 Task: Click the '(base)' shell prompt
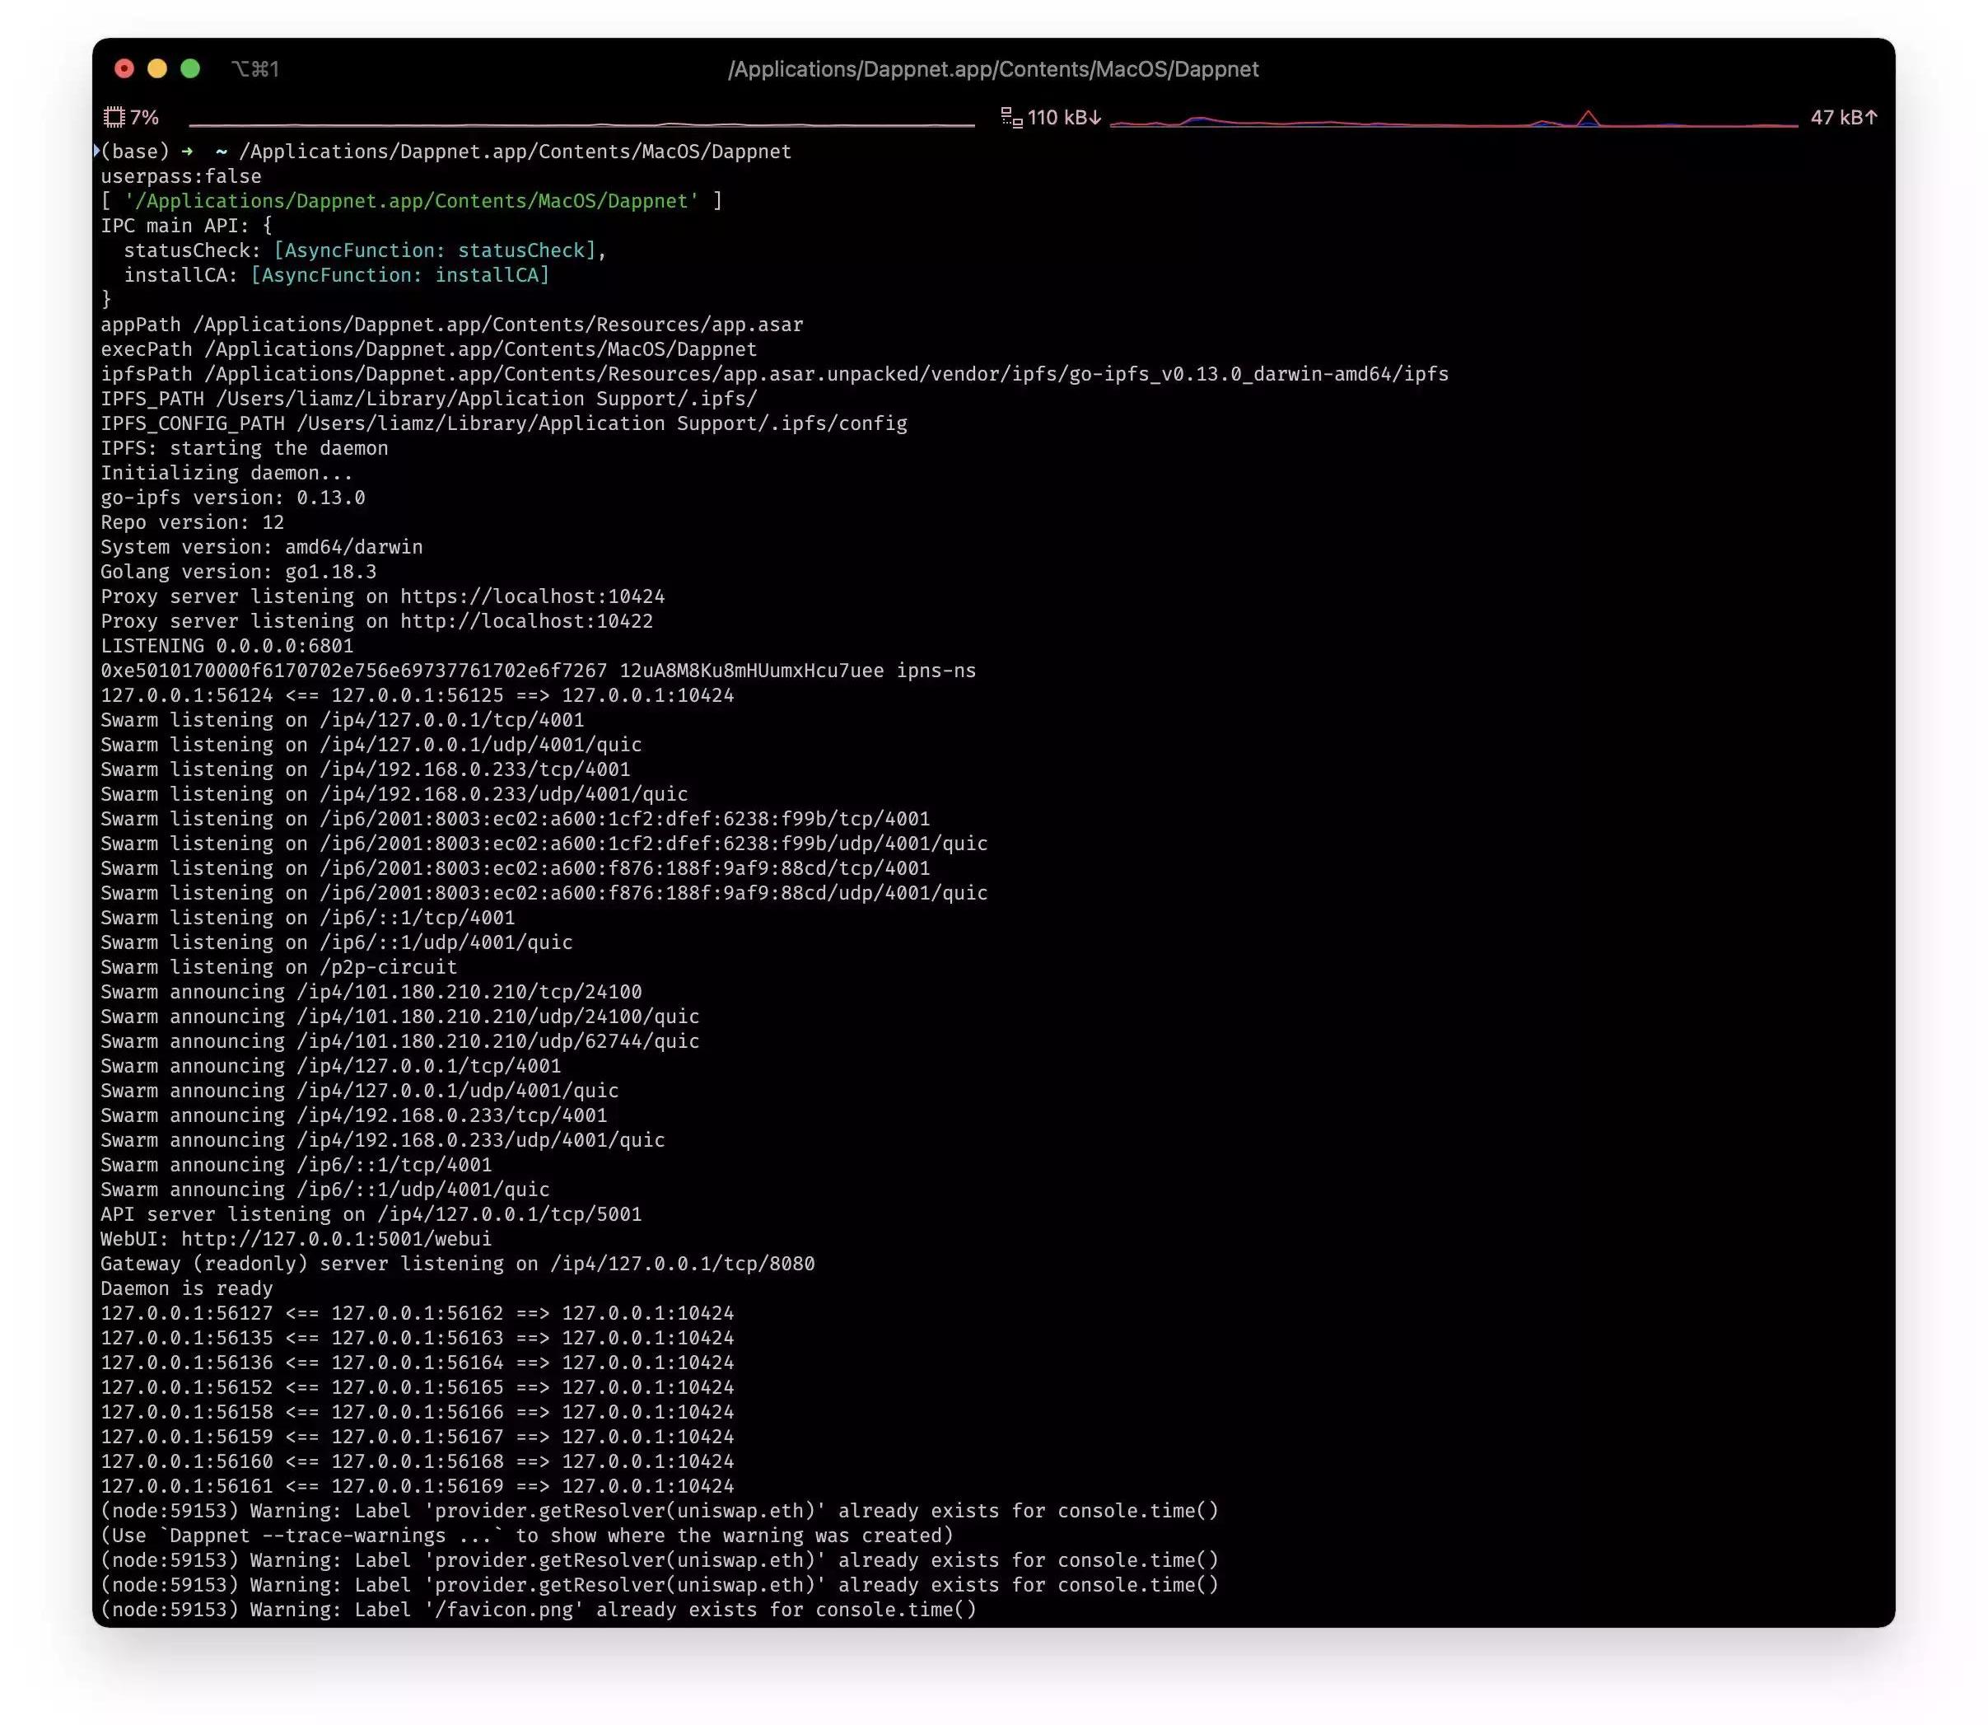135,151
